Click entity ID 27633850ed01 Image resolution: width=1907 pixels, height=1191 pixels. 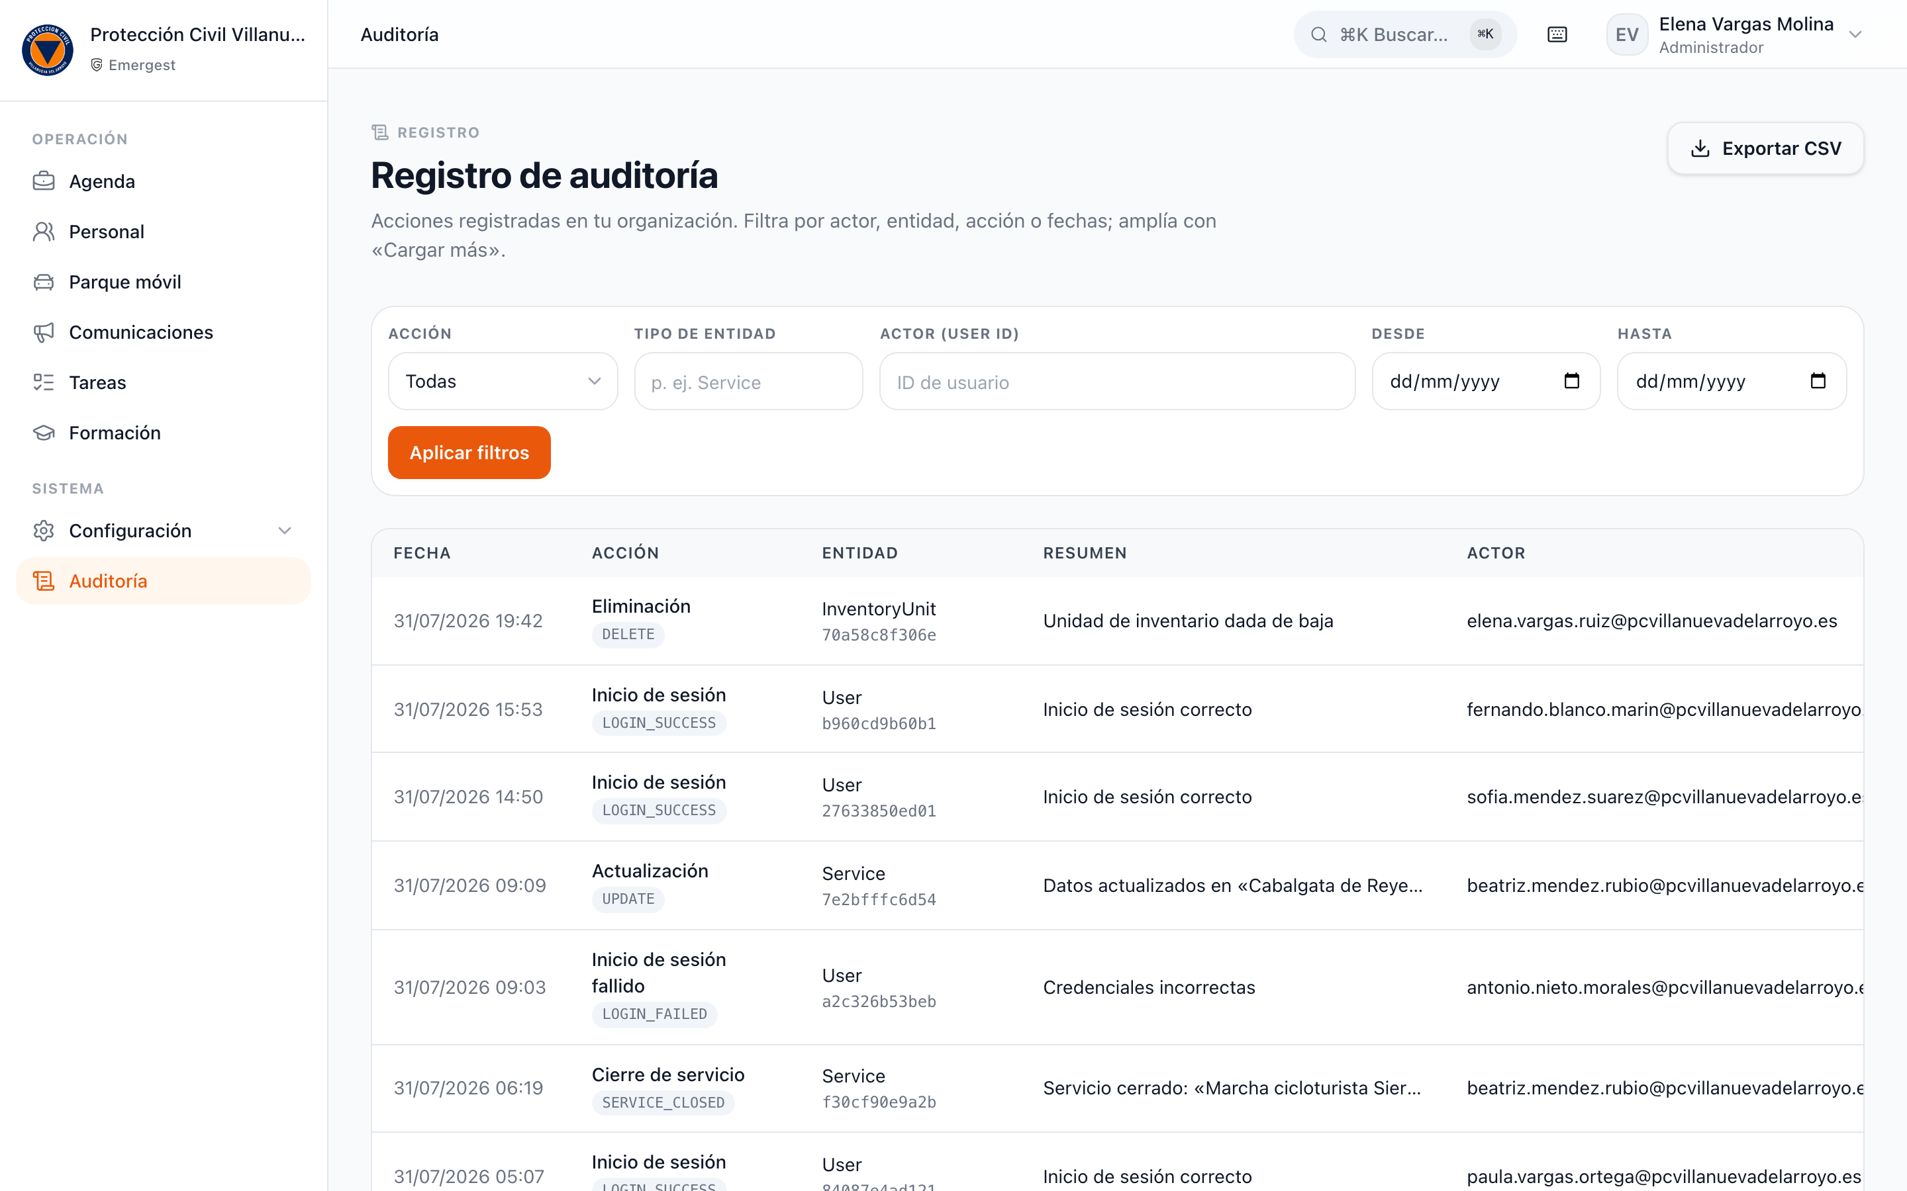(x=879, y=811)
